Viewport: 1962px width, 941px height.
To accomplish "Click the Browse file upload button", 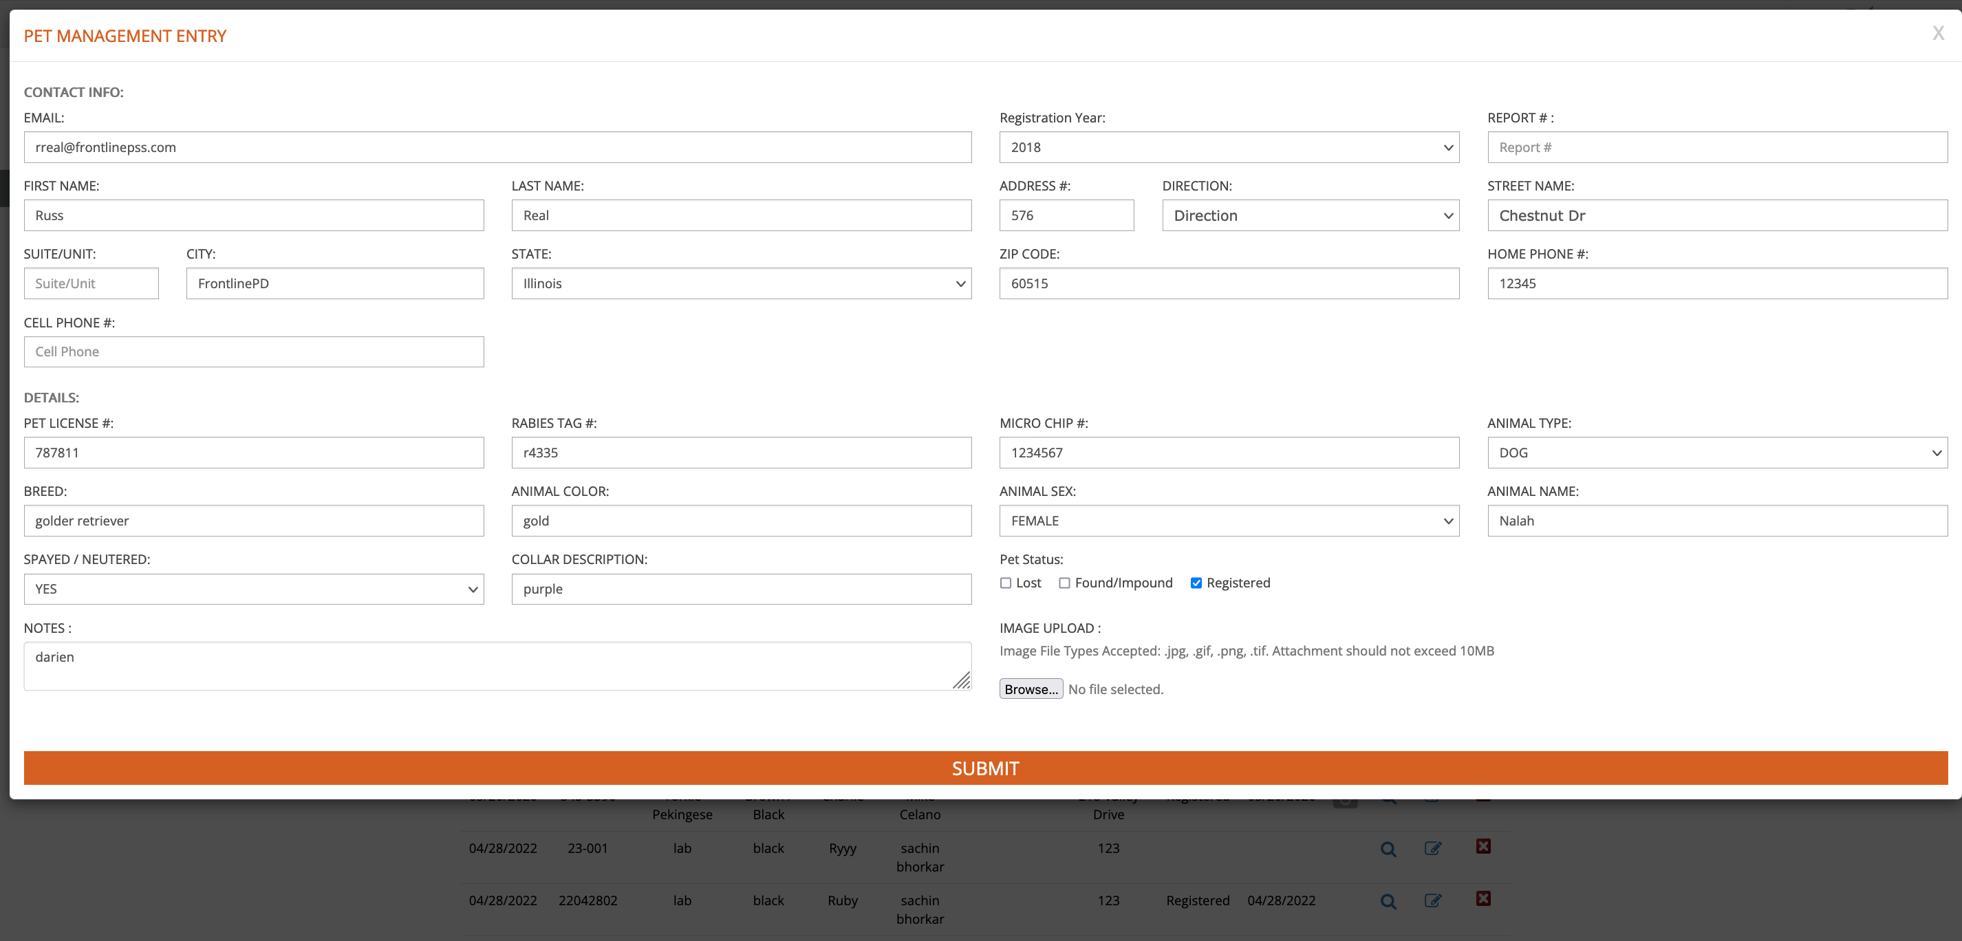I will tap(1031, 689).
